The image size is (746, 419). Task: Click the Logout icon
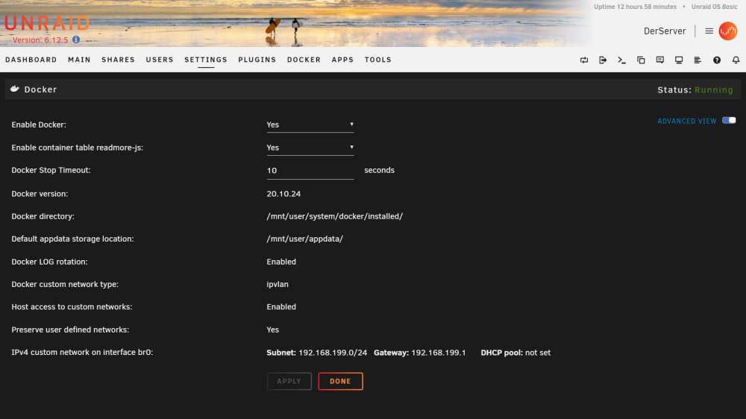point(603,60)
